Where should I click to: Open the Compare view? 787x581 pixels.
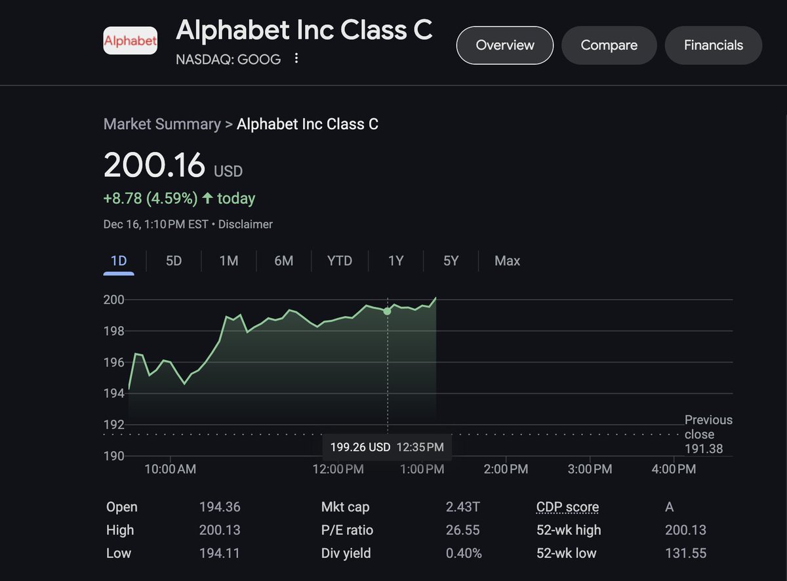click(x=609, y=45)
